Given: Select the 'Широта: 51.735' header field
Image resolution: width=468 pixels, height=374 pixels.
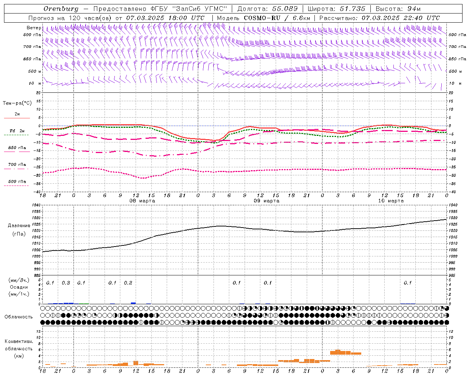Looking at the screenshot, I should coord(336,9).
